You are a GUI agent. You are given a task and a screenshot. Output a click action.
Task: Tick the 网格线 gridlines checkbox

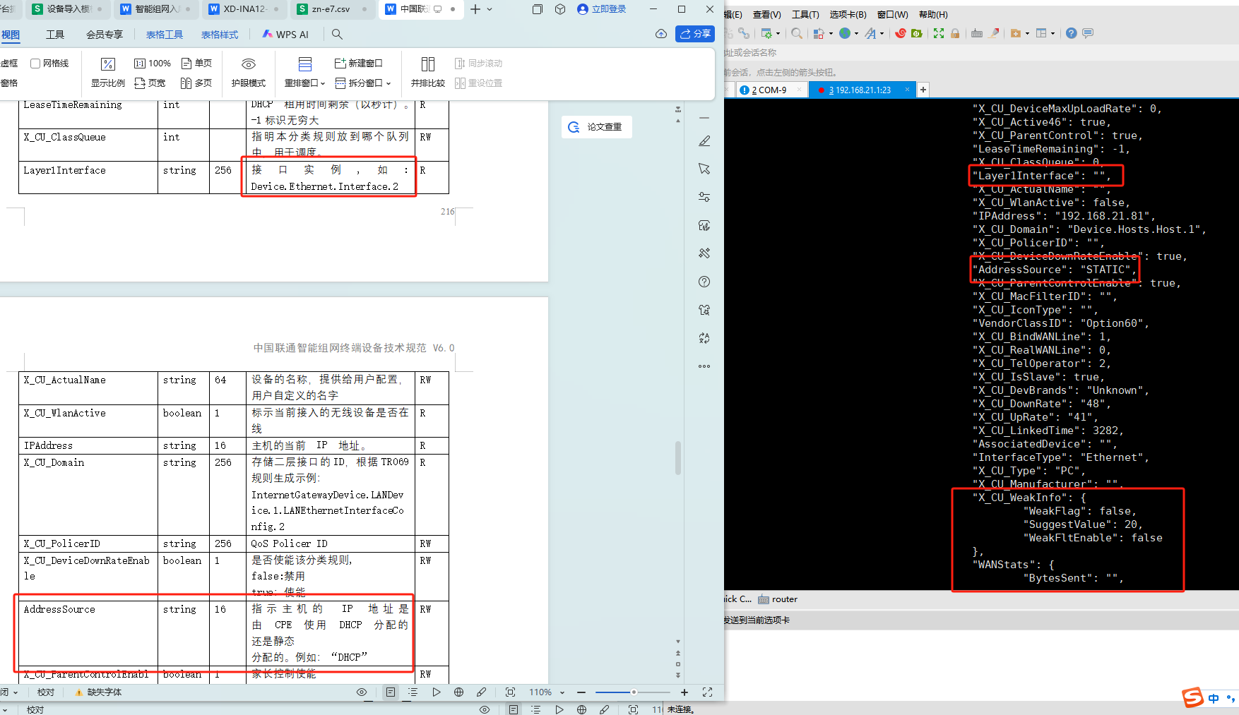coord(35,64)
